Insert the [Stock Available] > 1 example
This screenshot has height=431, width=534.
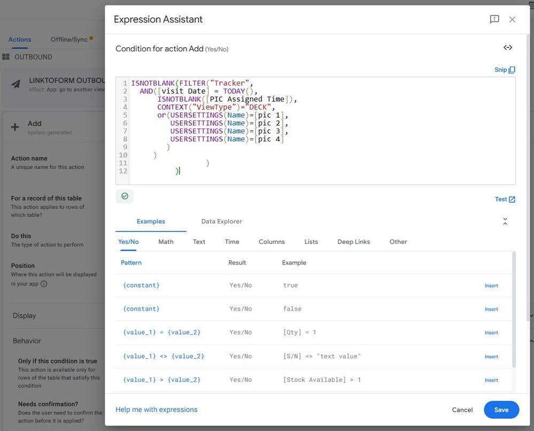(491, 380)
